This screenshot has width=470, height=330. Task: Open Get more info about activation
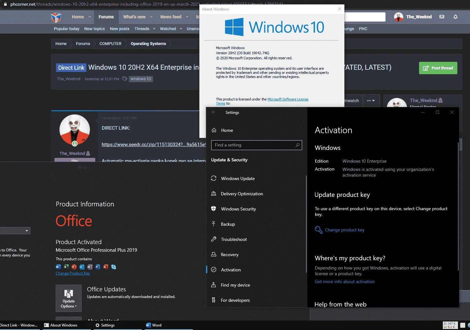click(x=345, y=281)
